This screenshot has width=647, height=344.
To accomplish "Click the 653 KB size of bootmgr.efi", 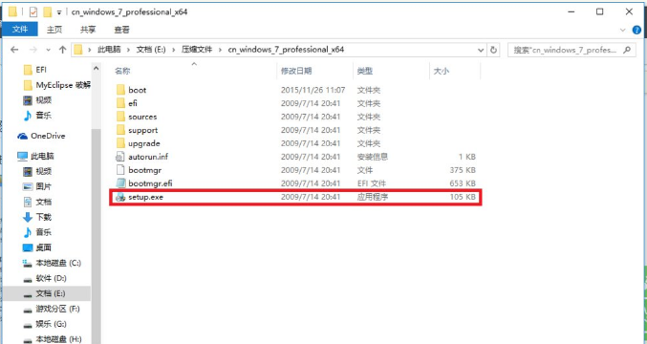I will (463, 183).
